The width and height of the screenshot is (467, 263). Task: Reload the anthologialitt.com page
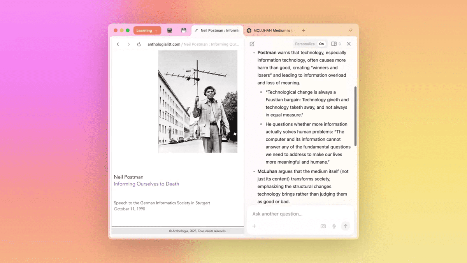139,44
